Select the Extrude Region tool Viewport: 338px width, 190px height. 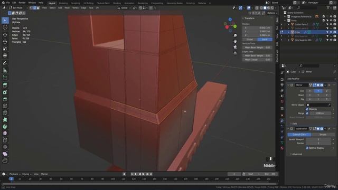pyautogui.click(x=5, y=85)
